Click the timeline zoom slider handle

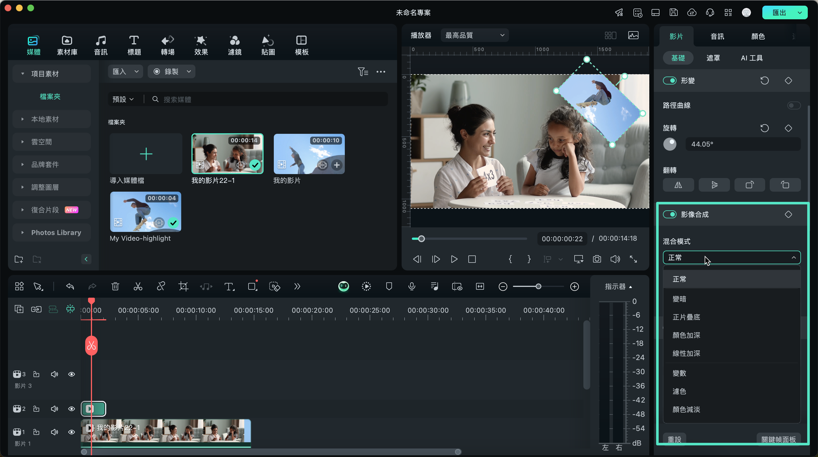click(538, 287)
